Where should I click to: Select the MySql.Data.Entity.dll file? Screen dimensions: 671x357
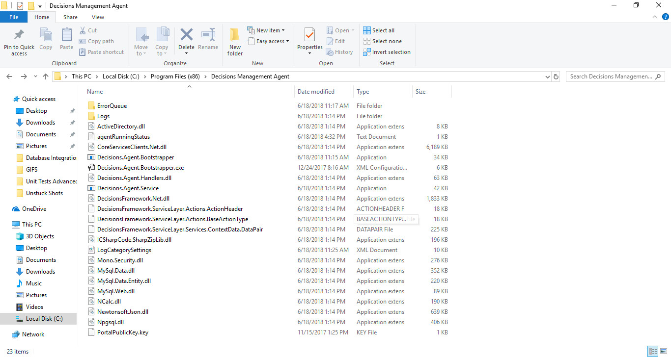pyautogui.click(x=124, y=281)
